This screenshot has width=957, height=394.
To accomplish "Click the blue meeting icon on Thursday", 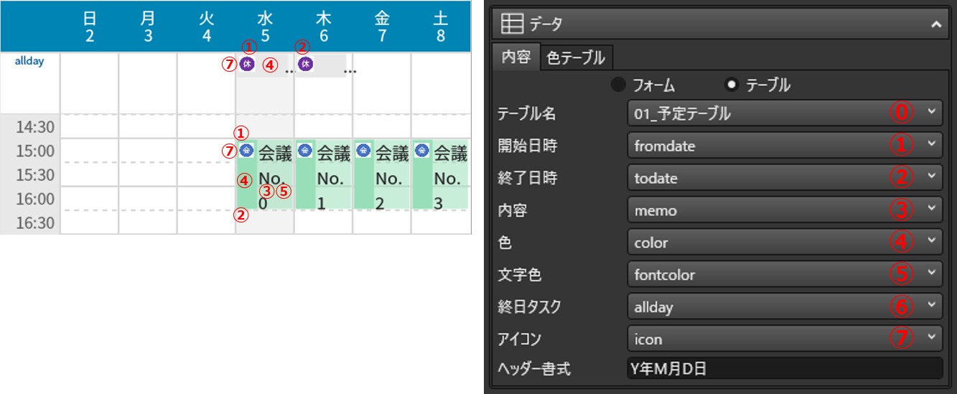I will click(x=305, y=151).
